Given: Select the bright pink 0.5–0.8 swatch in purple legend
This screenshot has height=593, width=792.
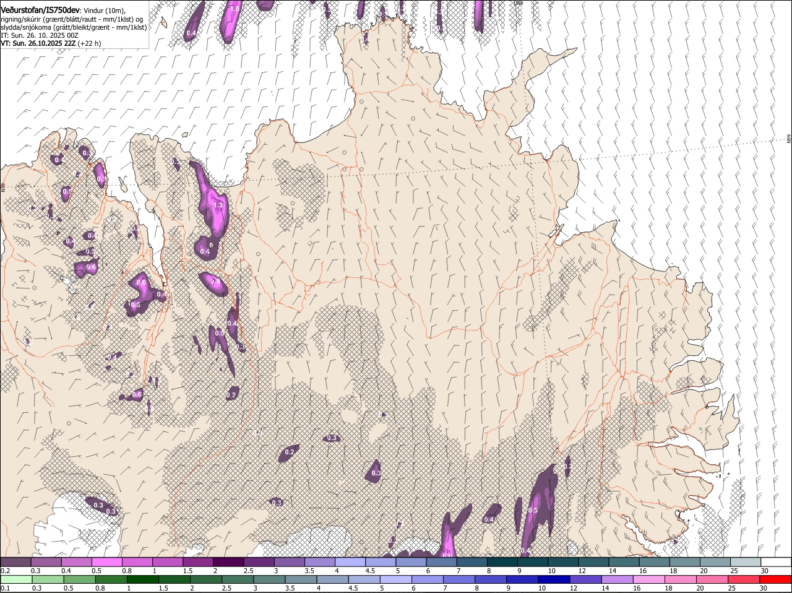Looking at the screenshot, I should pyautogui.click(x=106, y=561).
